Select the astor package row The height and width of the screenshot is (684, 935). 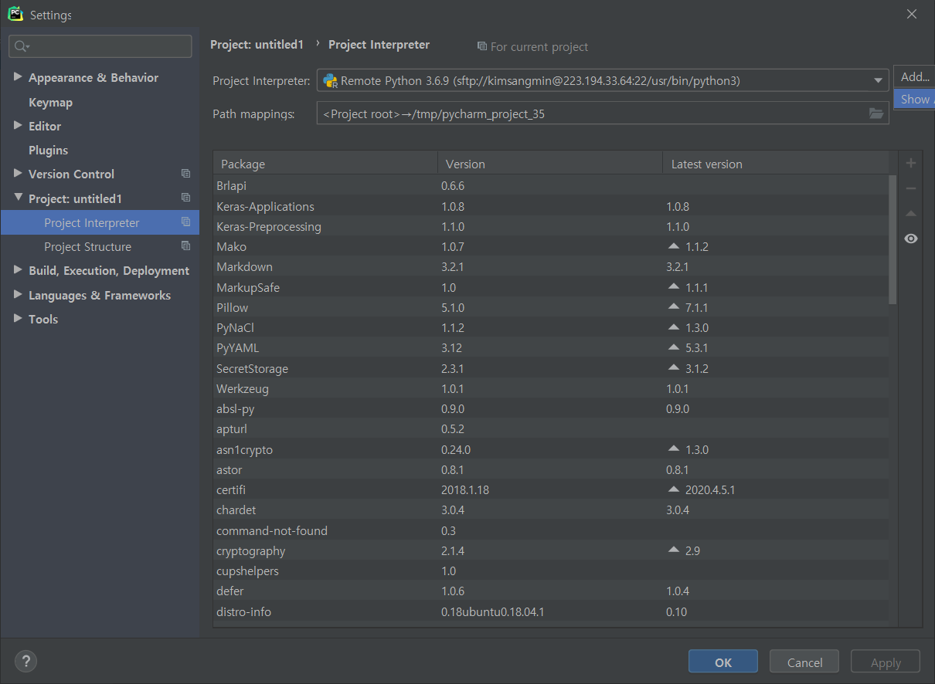[551, 469]
